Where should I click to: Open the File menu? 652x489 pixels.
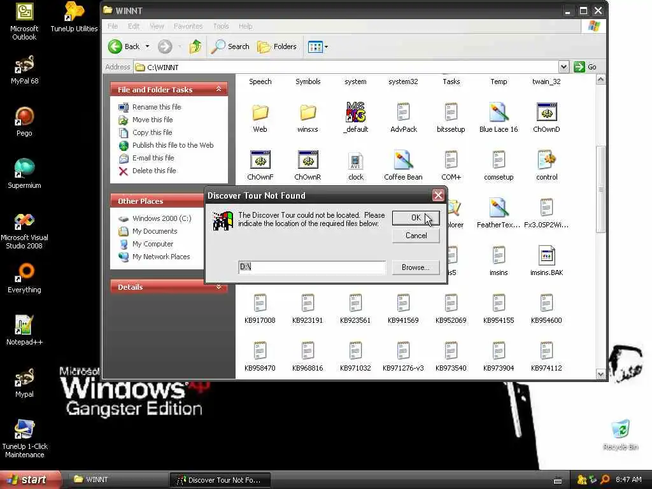(113, 26)
